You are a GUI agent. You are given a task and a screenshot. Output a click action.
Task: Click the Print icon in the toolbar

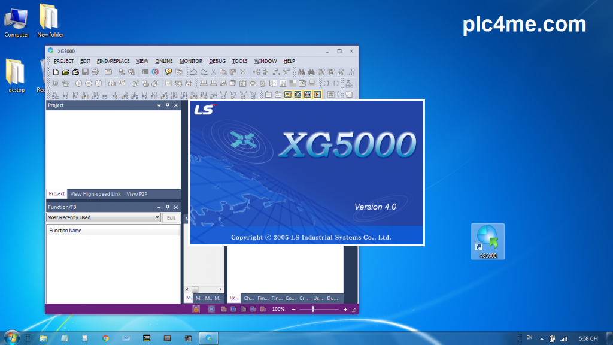point(95,72)
